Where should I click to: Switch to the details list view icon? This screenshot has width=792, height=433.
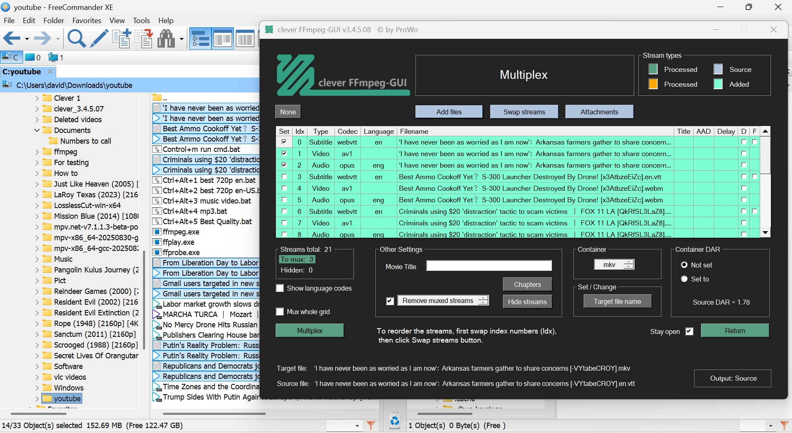tap(245, 39)
